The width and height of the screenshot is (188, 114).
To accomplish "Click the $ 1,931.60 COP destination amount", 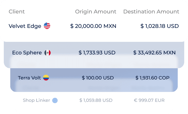I will click(x=152, y=78).
